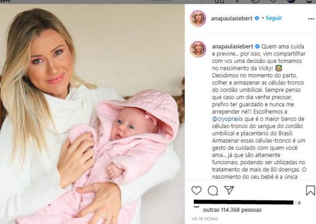Click the baby emoji in the caption
Screen dimensions: 316x224
(x=279, y=68)
